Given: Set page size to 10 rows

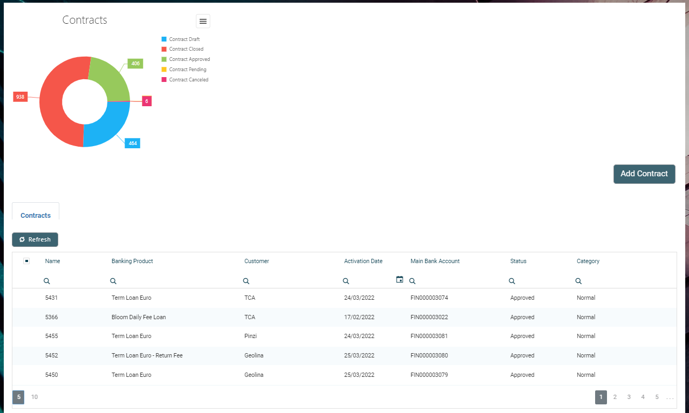Looking at the screenshot, I should click(x=35, y=397).
